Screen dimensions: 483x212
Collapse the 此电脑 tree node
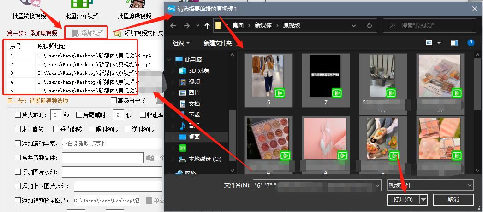pos(169,60)
